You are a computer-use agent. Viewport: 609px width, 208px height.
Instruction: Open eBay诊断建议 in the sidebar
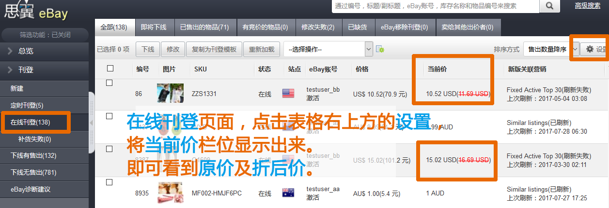tap(45, 189)
